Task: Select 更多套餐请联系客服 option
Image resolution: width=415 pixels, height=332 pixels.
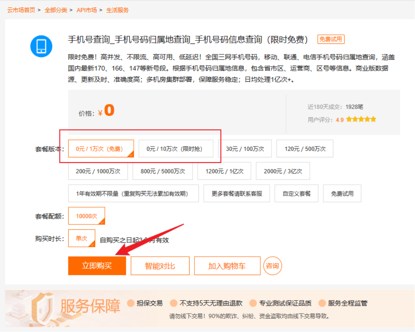Action: [x=237, y=193]
